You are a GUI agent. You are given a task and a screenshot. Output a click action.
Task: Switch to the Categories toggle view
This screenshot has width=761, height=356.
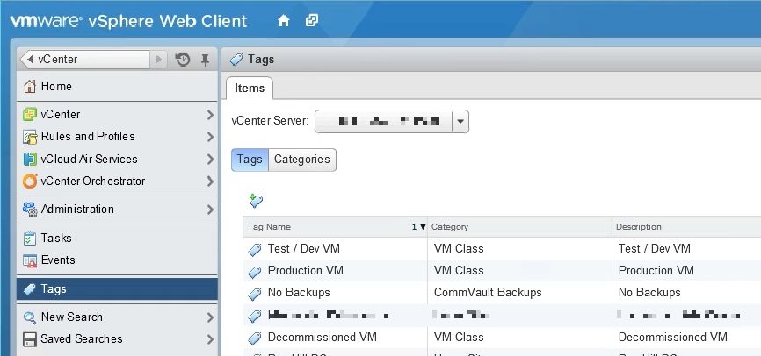point(301,160)
